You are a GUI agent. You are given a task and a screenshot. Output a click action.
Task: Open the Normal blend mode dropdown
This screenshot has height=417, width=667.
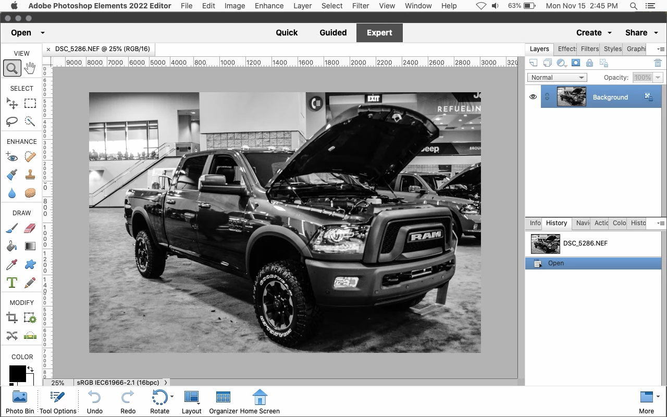[557, 77]
